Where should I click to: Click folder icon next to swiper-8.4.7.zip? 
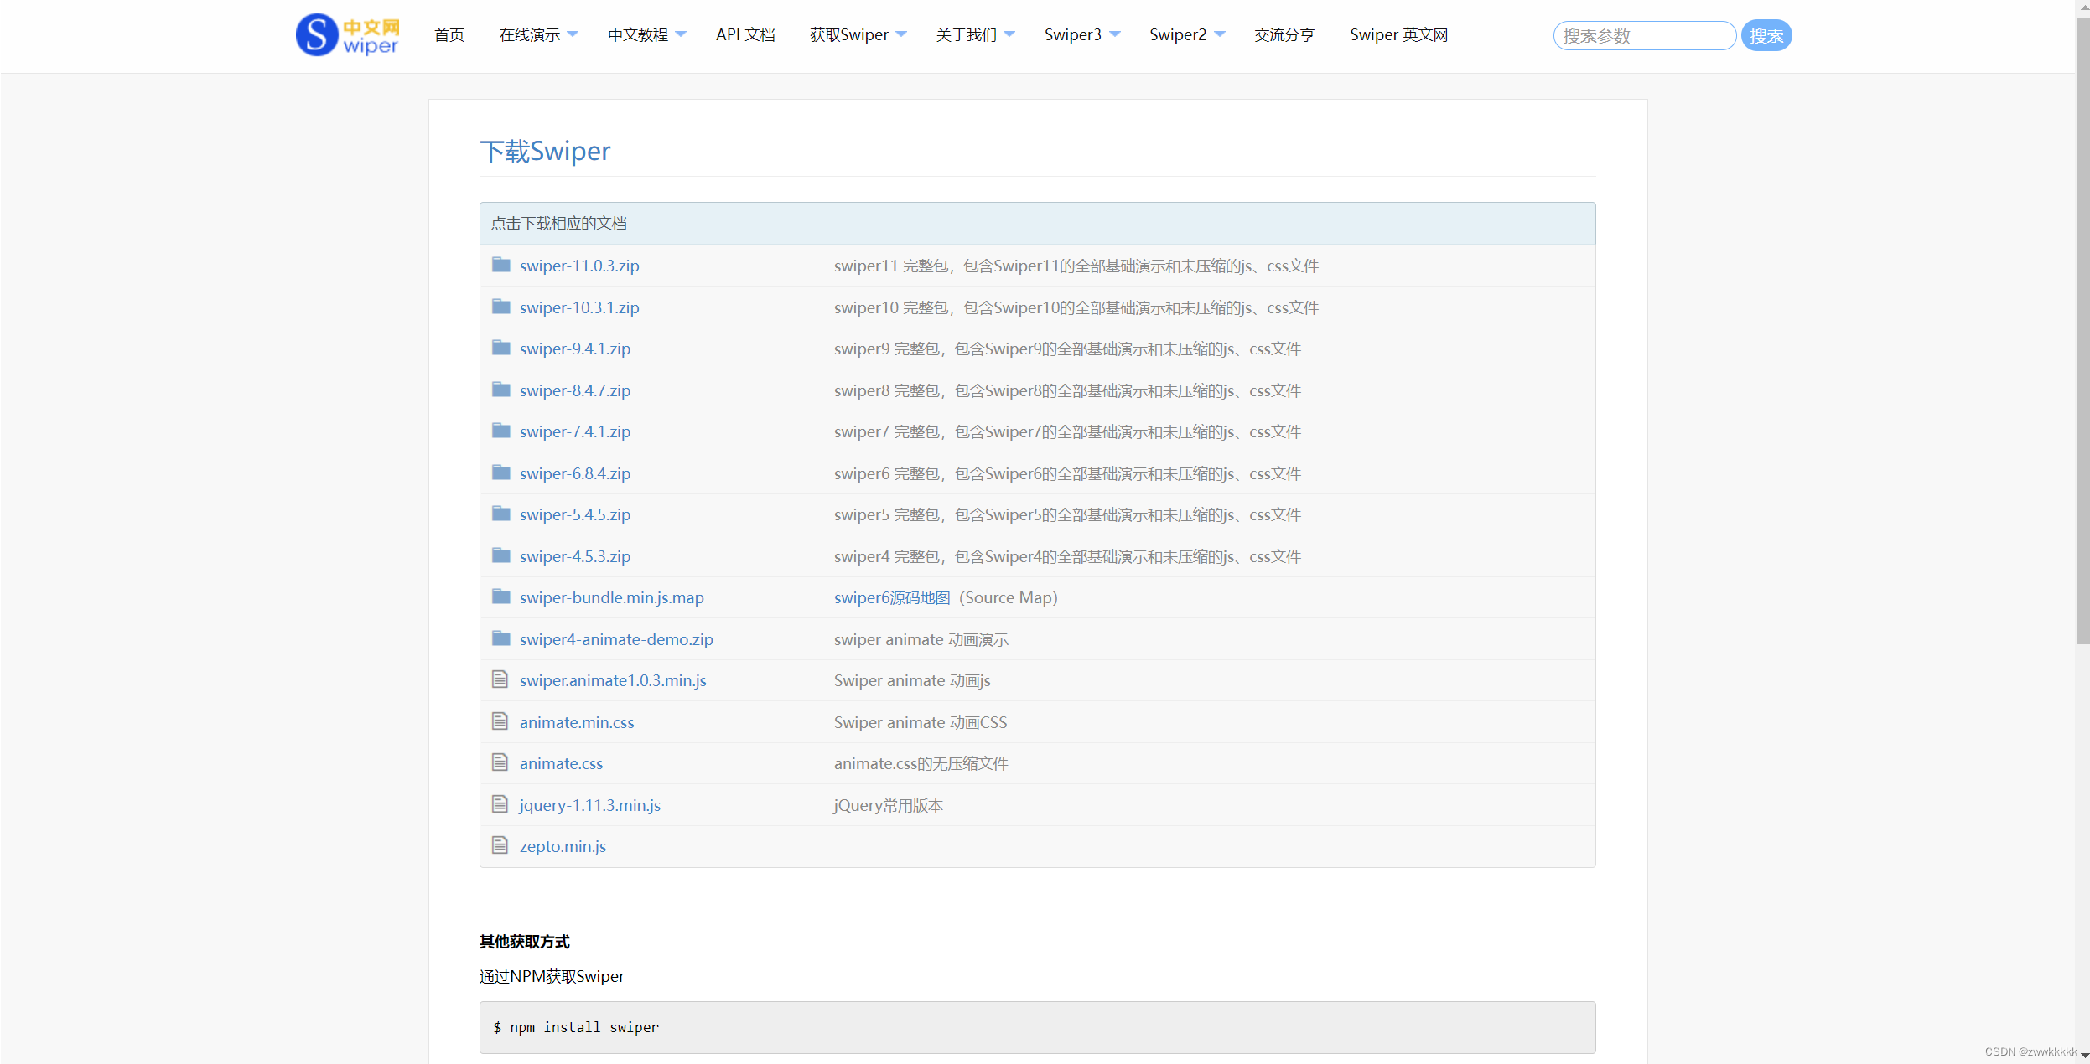pos(500,390)
